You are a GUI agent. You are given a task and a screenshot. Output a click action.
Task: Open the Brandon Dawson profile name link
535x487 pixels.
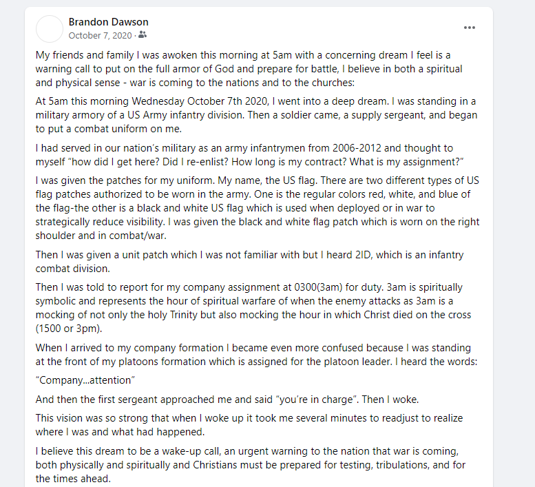point(109,22)
